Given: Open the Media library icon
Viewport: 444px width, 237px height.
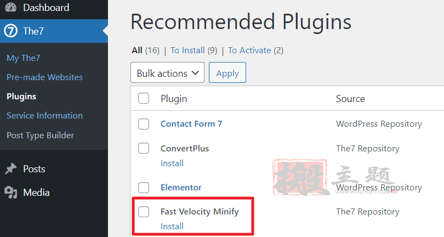Looking at the screenshot, I should 11,193.
